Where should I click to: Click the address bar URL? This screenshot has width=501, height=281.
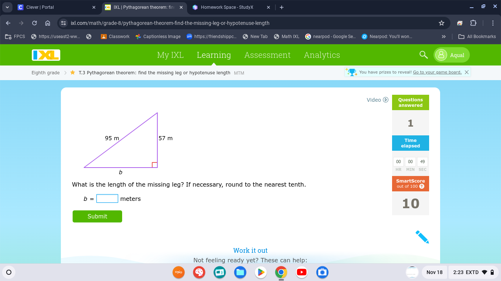pos(170,23)
